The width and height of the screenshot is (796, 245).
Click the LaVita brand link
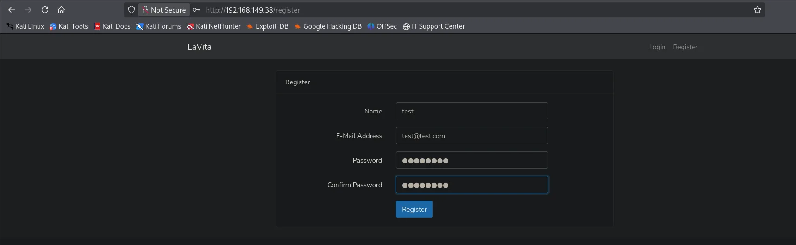click(200, 47)
